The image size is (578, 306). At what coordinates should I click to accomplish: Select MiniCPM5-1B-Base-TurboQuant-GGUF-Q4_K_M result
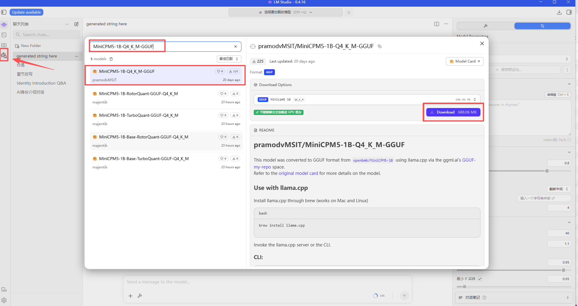click(166, 163)
